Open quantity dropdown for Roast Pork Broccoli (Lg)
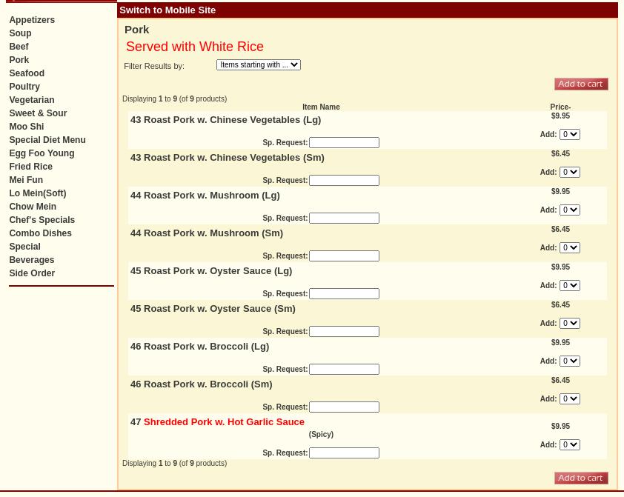 (x=569, y=361)
